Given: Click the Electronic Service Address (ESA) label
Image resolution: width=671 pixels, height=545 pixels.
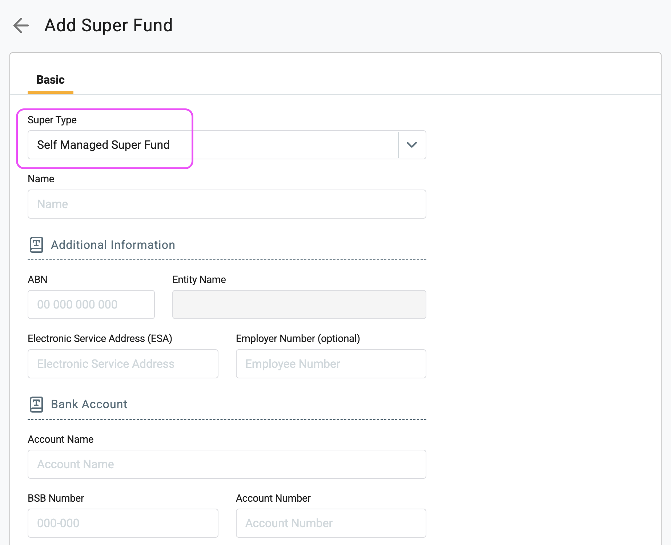Looking at the screenshot, I should click(x=100, y=339).
